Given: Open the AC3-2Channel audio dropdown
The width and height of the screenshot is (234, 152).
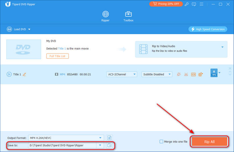Looking at the screenshot, I should [122, 74].
